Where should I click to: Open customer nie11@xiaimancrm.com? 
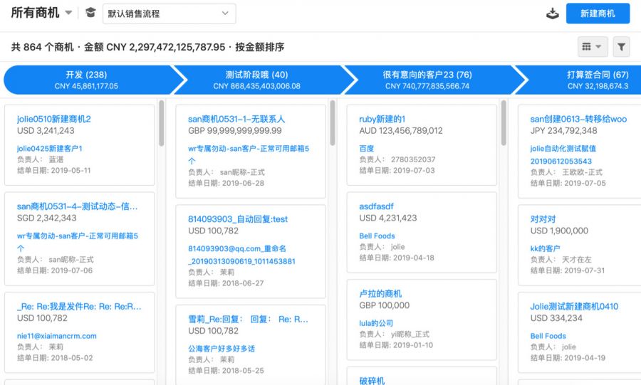[x=57, y=336]
